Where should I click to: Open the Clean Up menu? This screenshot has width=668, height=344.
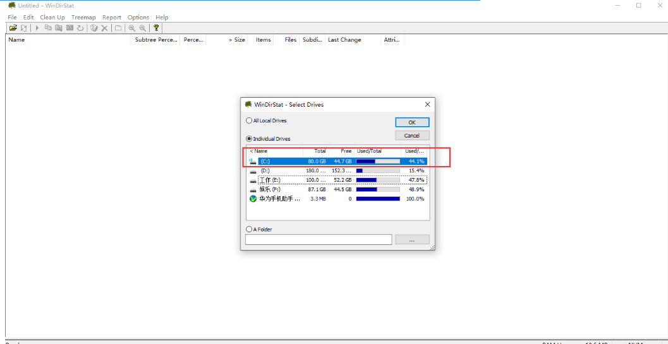52,18
